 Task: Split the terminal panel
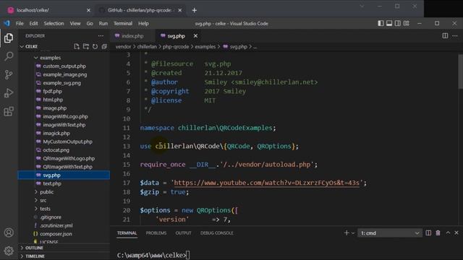tap(428, 233)
